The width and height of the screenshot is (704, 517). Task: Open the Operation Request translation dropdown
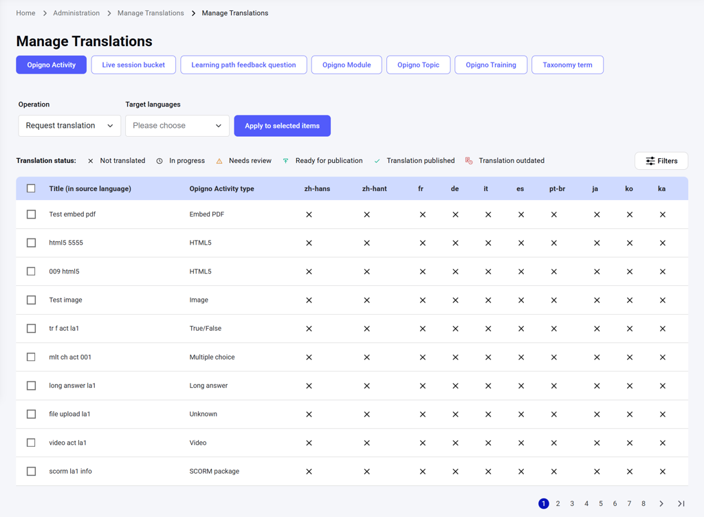[x=69, y=126]
